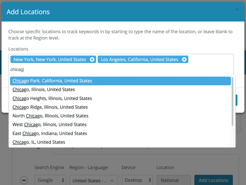Viewport: 246px width, 185px height.
Task: Expand the United States region dropdown
Action: (x=94, y=180)
